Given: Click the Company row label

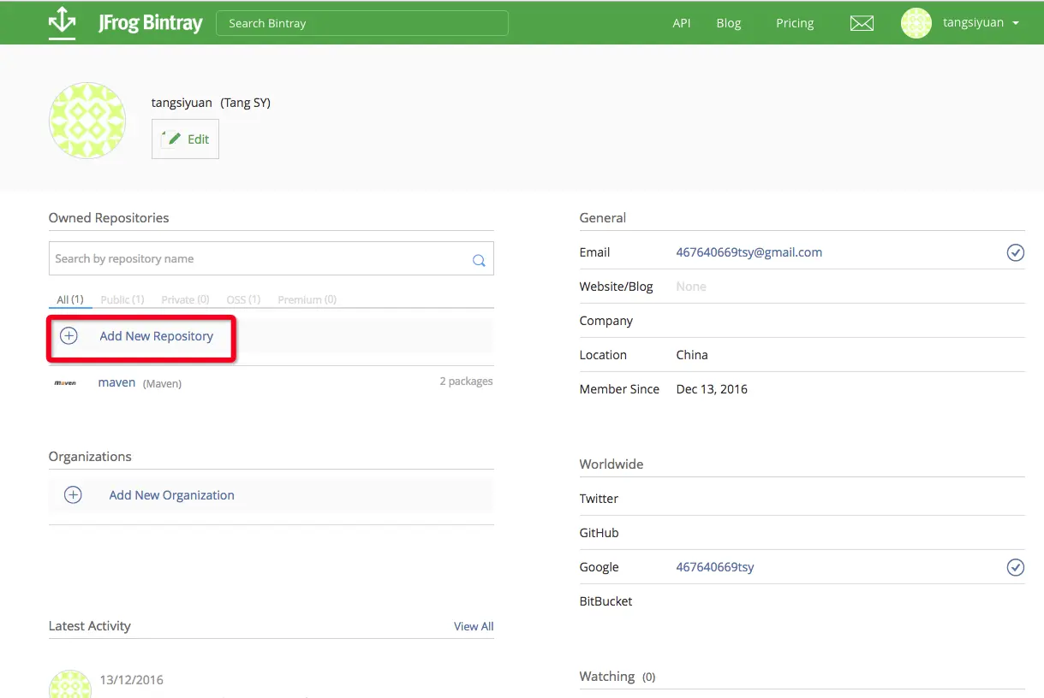Looking at the screenshot, I should click(606, 321).
